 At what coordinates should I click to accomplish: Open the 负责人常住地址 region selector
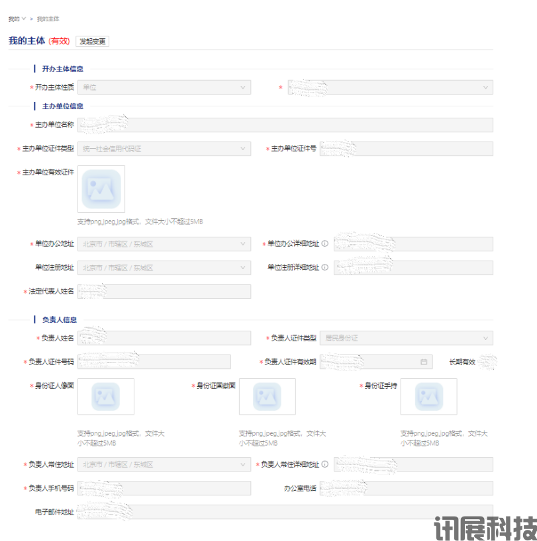(164, 465)
